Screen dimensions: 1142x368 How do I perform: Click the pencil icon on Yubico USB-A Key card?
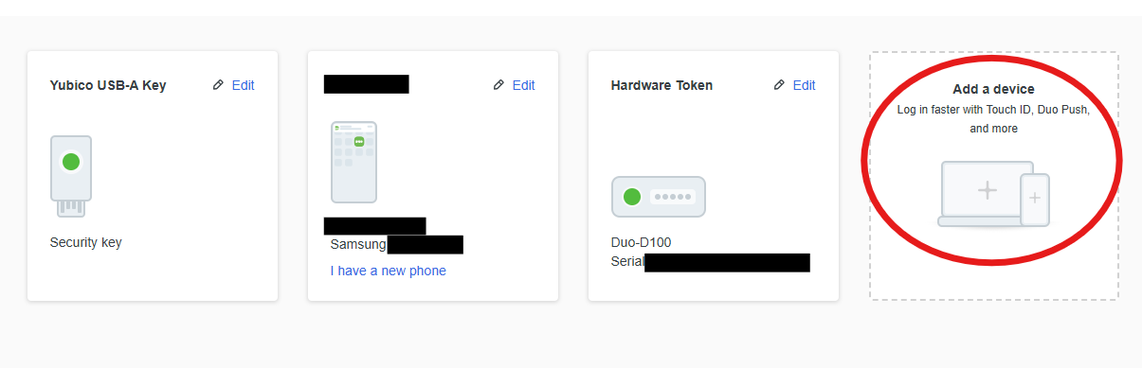tap(218, 85)
